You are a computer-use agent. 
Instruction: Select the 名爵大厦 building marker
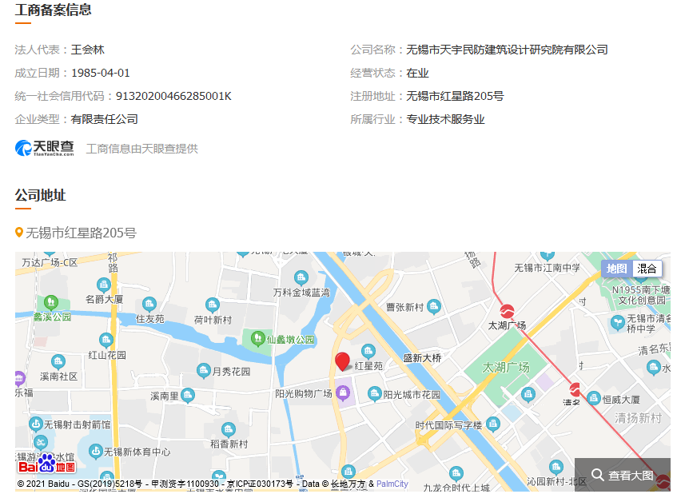[x=103, y=285]
